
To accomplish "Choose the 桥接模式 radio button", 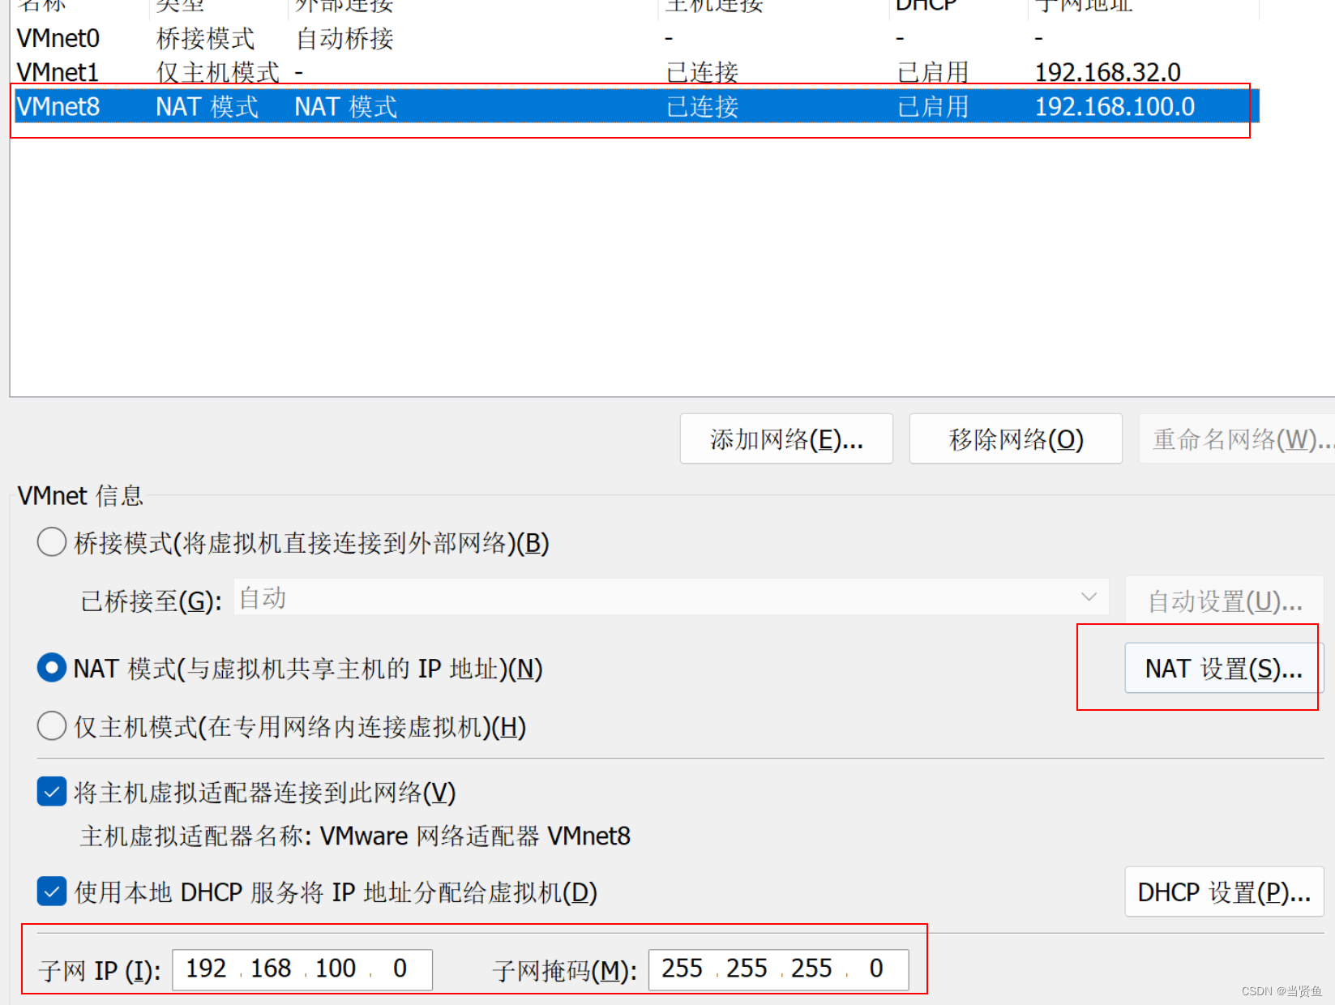I will [51, 541].
